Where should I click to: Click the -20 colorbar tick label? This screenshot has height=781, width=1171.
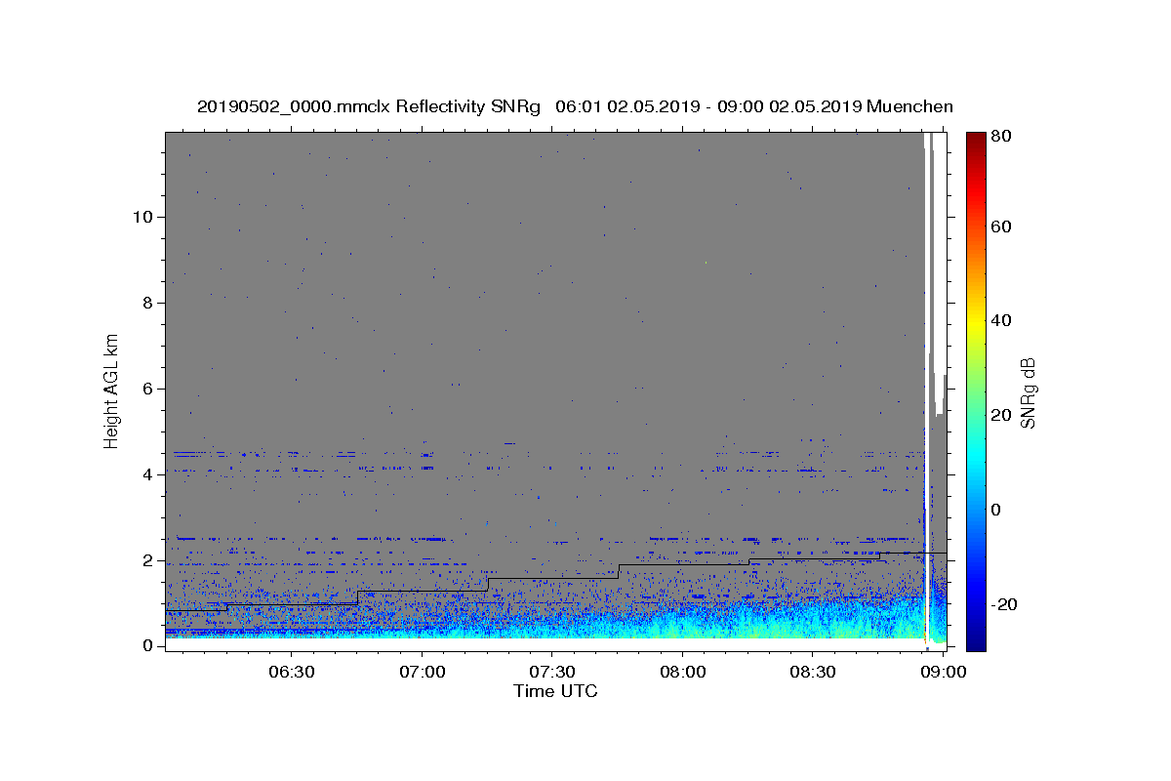[1006, 604]
